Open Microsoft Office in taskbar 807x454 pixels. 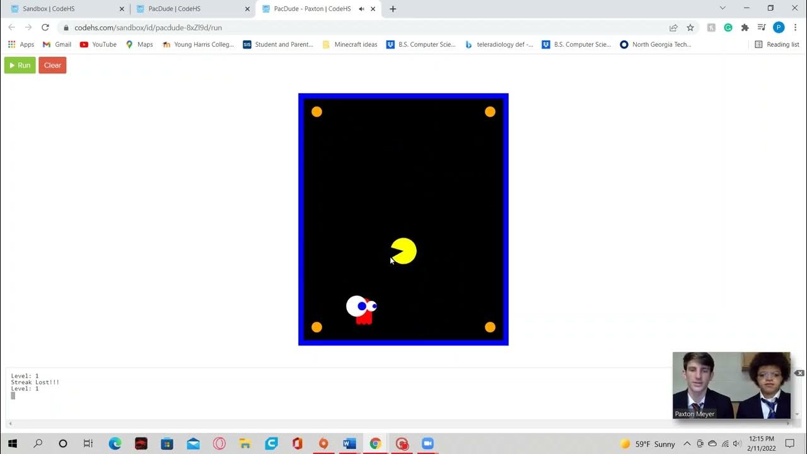tap(298, 443)
